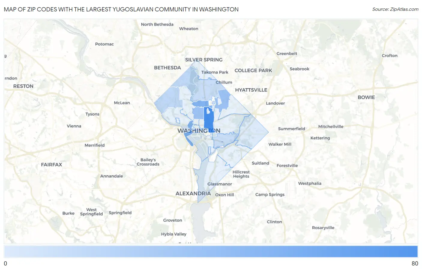422x270 pixels.
Task: Click the FAIRFAX map label
Action: pyautogui.click(x=52, y=165)
